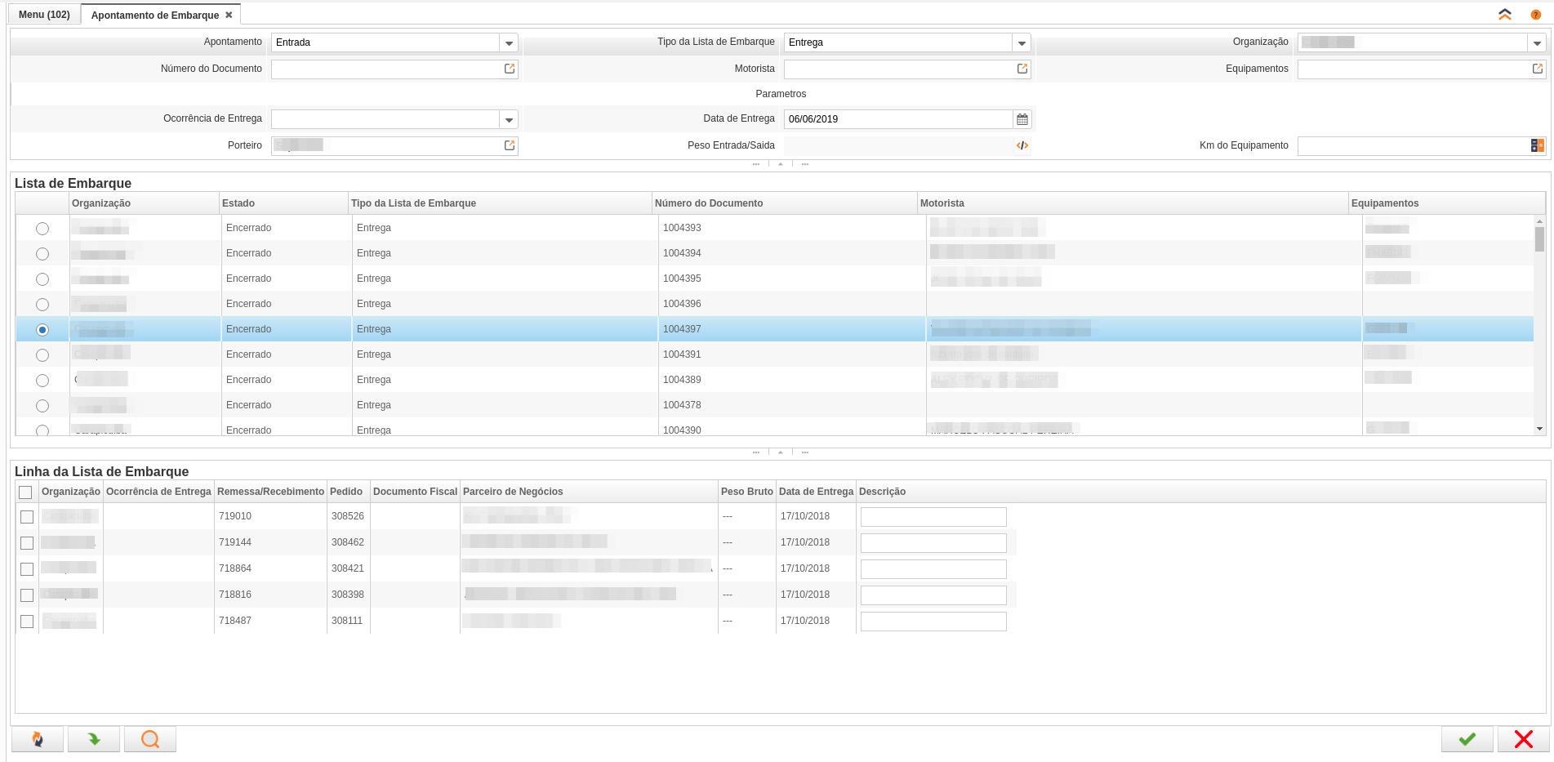Viewport: 1554px width, 762px height.
Task: Switch to the Menu (102) tab
Action: pyautogui.click(x=44, y=15)
